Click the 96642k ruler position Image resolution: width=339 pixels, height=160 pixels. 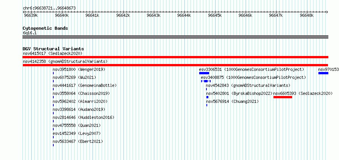(123, 15)
